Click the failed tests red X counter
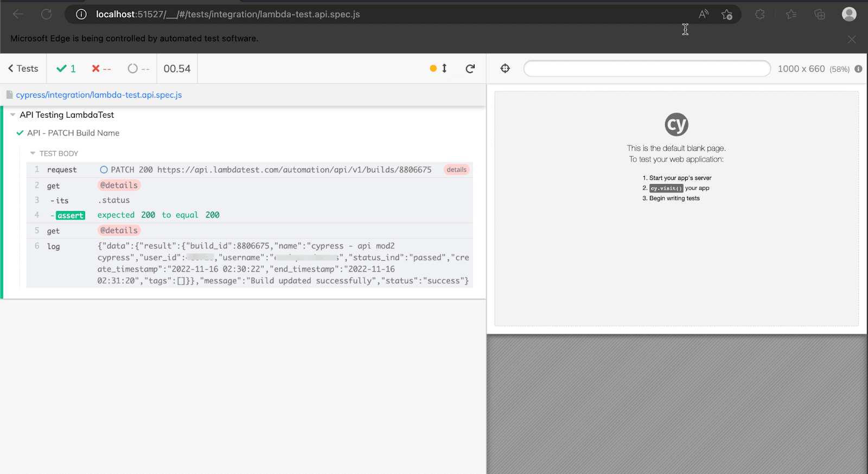Screen dimensions: 868x474 tap(101, 68)
